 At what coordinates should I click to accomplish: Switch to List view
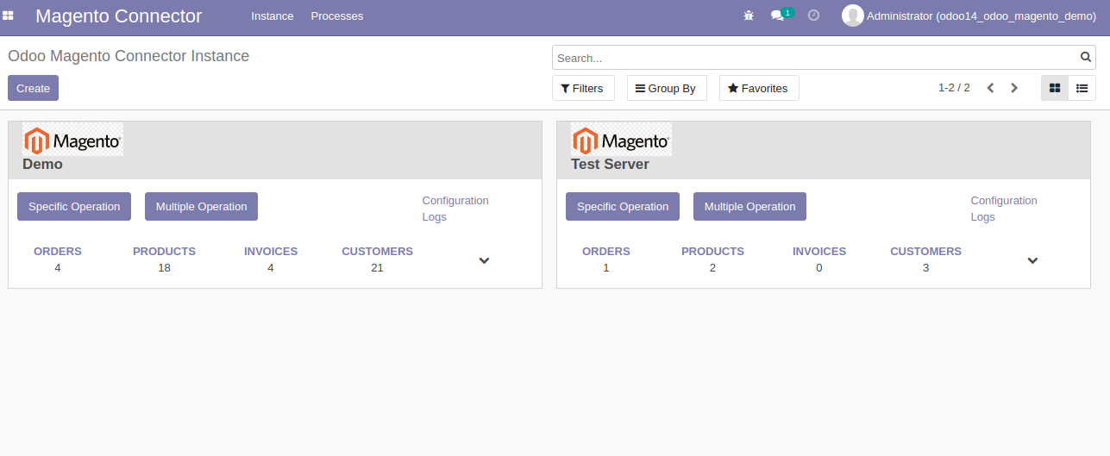coord(1082,88)
